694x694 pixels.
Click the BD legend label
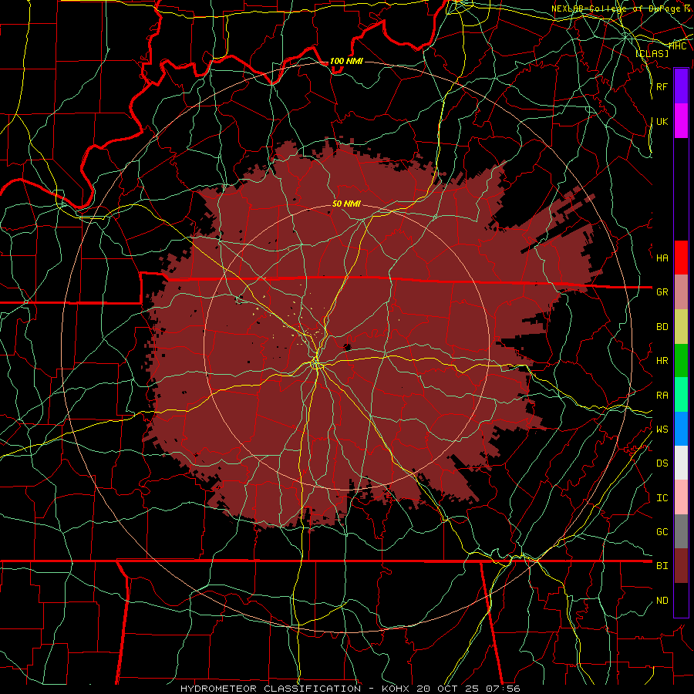point(662,327)
